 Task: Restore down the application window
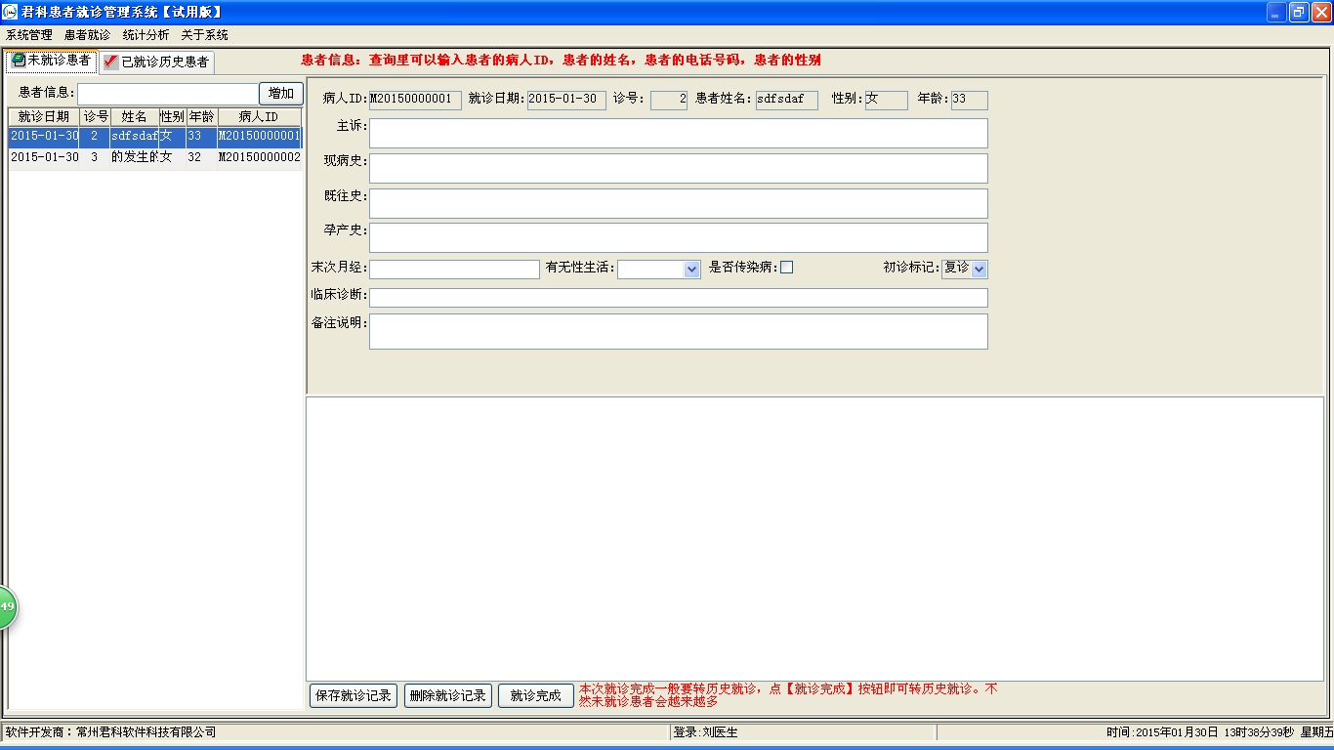(x=1299, y=12)
